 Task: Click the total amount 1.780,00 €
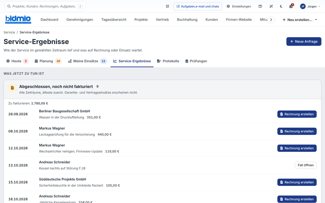point(40,103)
